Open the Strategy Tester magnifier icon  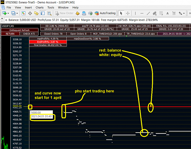[49, 13]
